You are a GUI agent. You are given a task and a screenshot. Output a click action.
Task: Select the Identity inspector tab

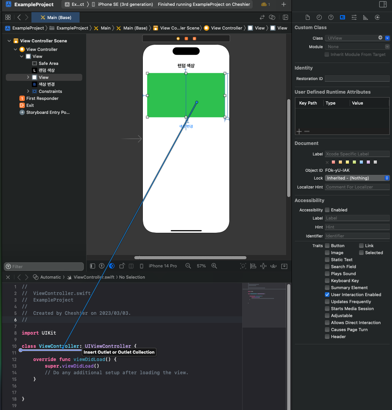[x=342, y=17]
